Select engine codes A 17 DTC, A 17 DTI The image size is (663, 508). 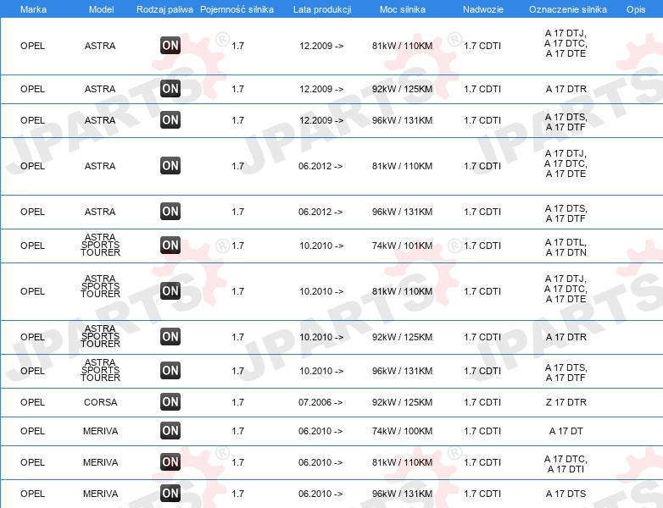coord(565,464)
